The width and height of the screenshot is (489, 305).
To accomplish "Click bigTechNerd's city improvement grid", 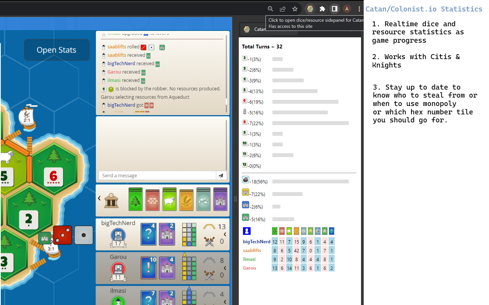I will pos(189,234).
